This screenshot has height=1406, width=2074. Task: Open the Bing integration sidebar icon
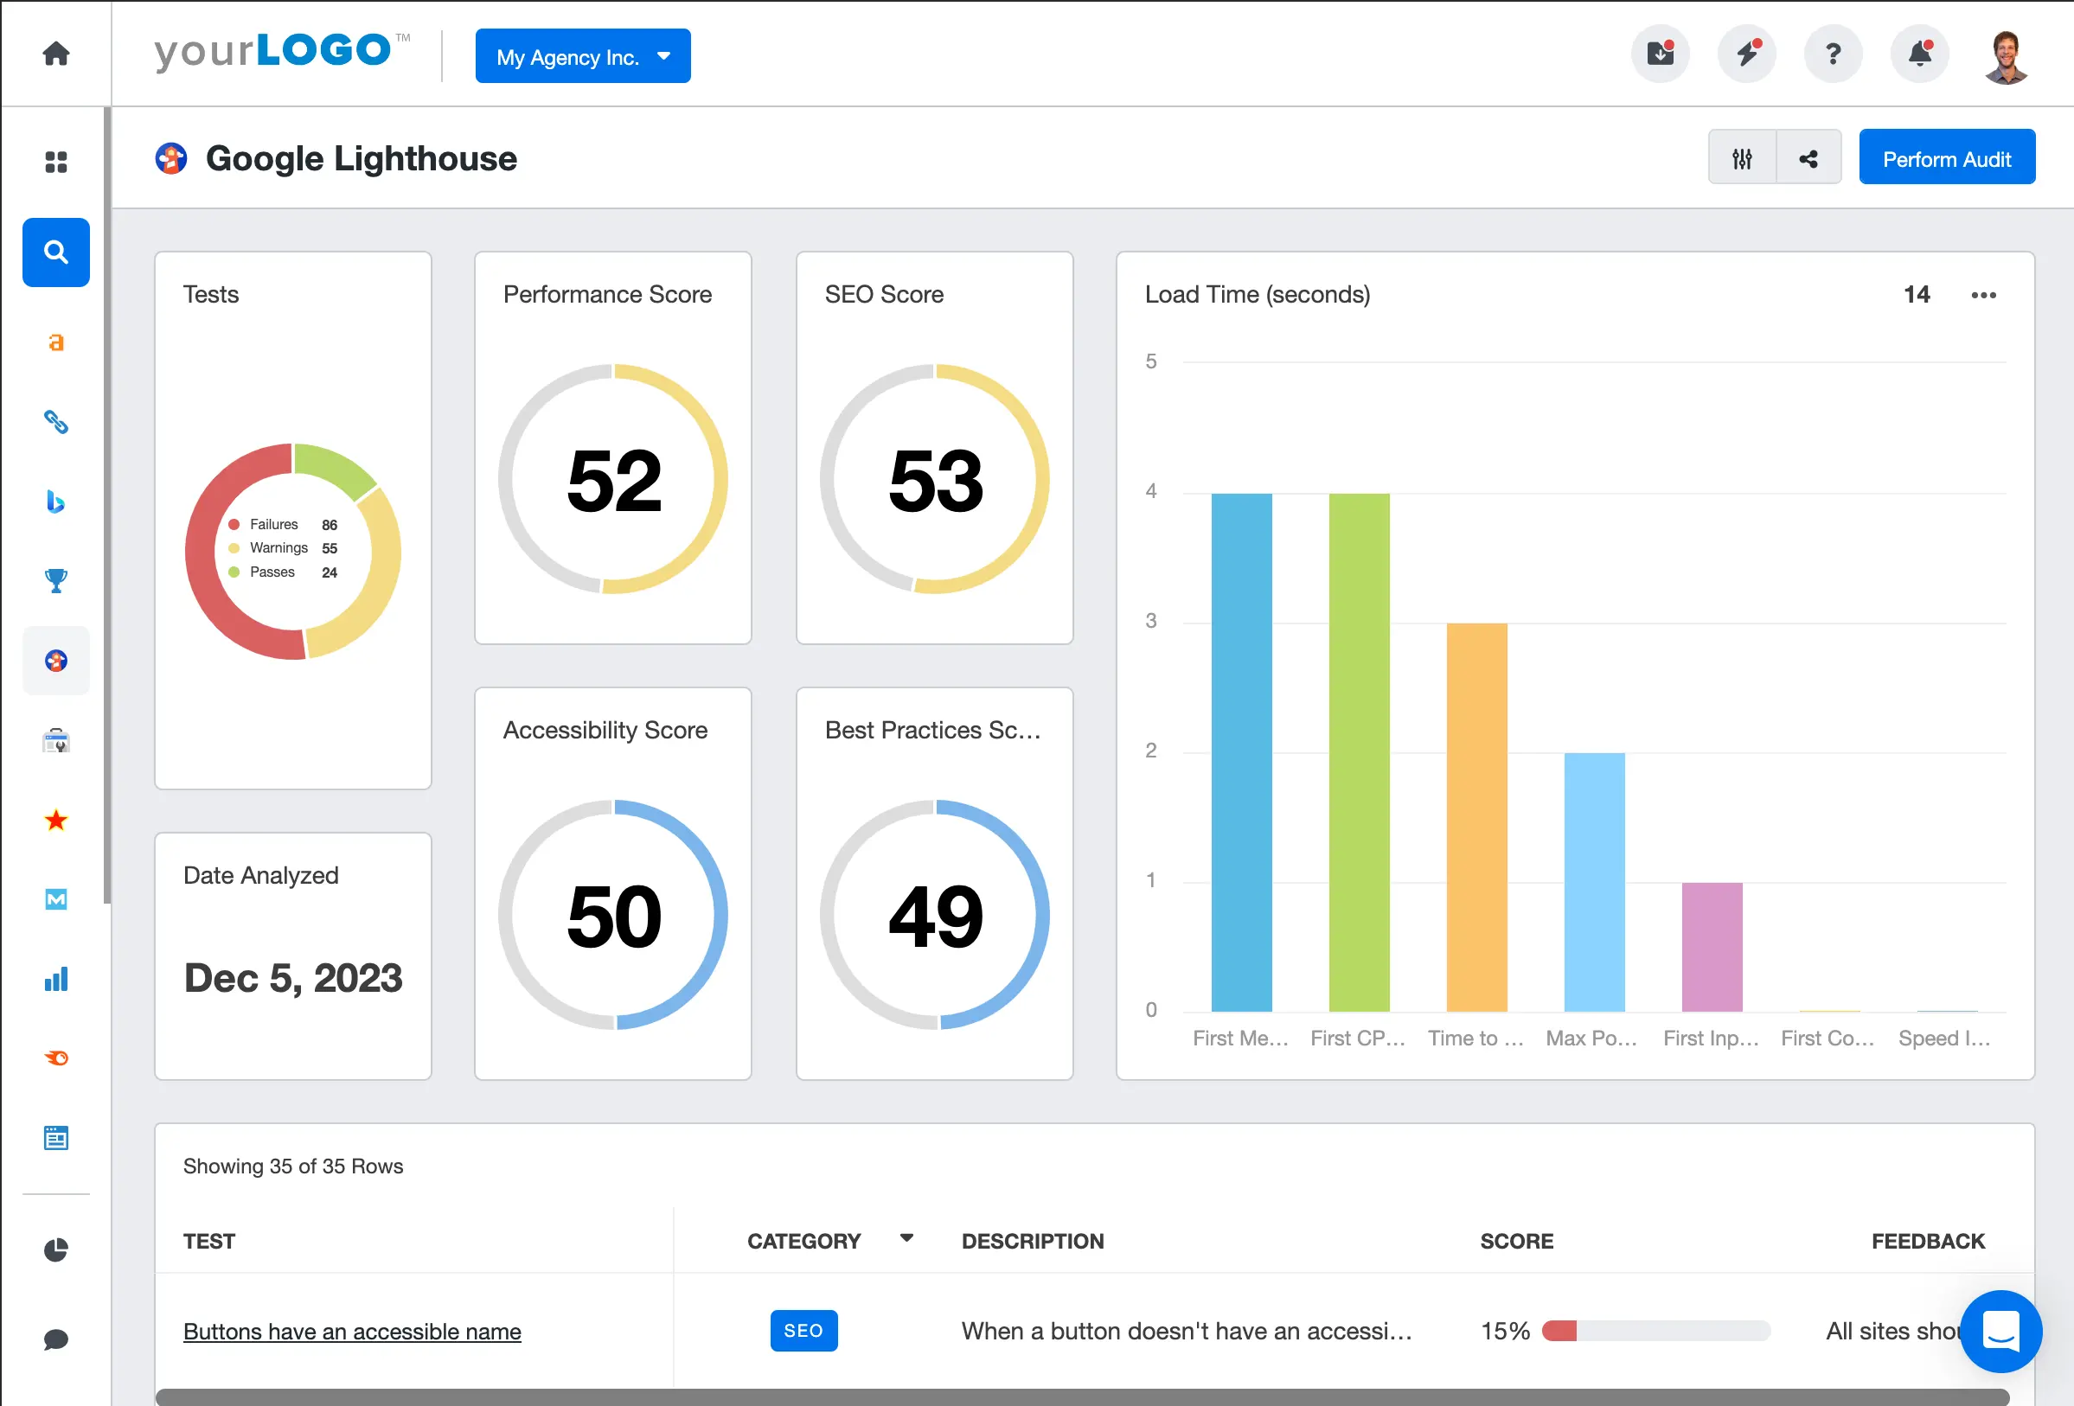55,502
